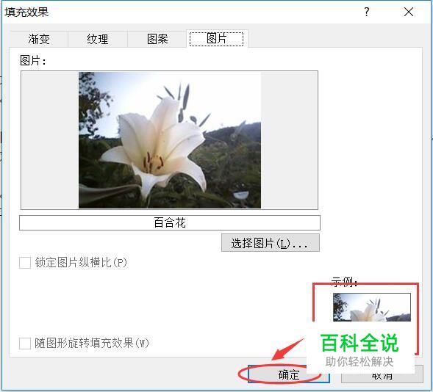The width and height of the screenshot is (433, 392).
Task: Switch to the 渐变 tab
Action: (x=39, y=39)
